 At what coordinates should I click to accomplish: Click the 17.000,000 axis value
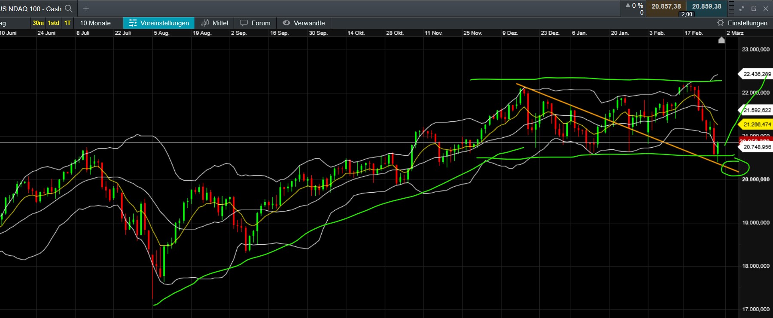point(756,309)
